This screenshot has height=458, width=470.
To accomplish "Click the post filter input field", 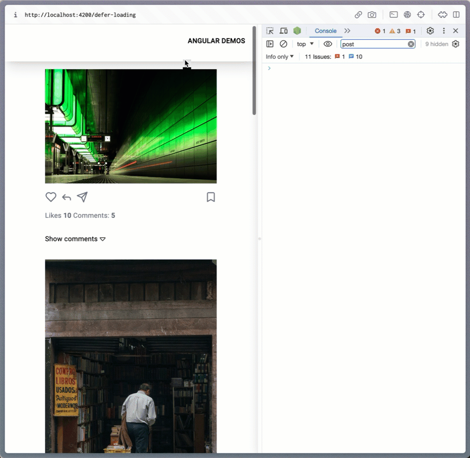I will [373, 44].
